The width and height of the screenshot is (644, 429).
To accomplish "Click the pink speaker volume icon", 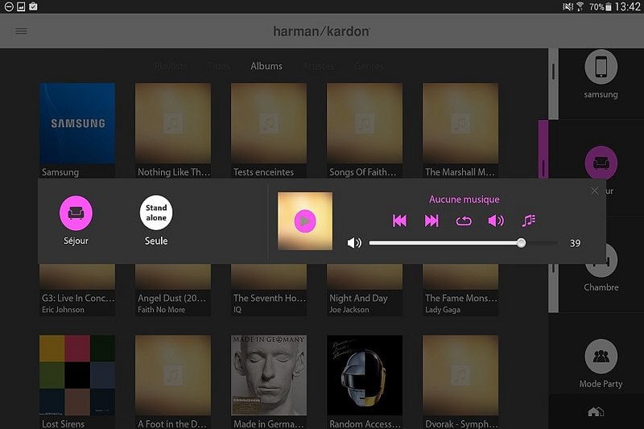I will [496, 221].
